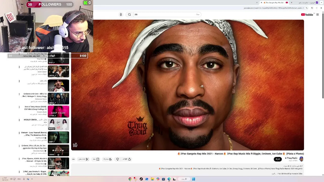This screenshot has height=182, width=324.
Task: Switch input language via ENG indicator
Action: [x=19, y=179]
